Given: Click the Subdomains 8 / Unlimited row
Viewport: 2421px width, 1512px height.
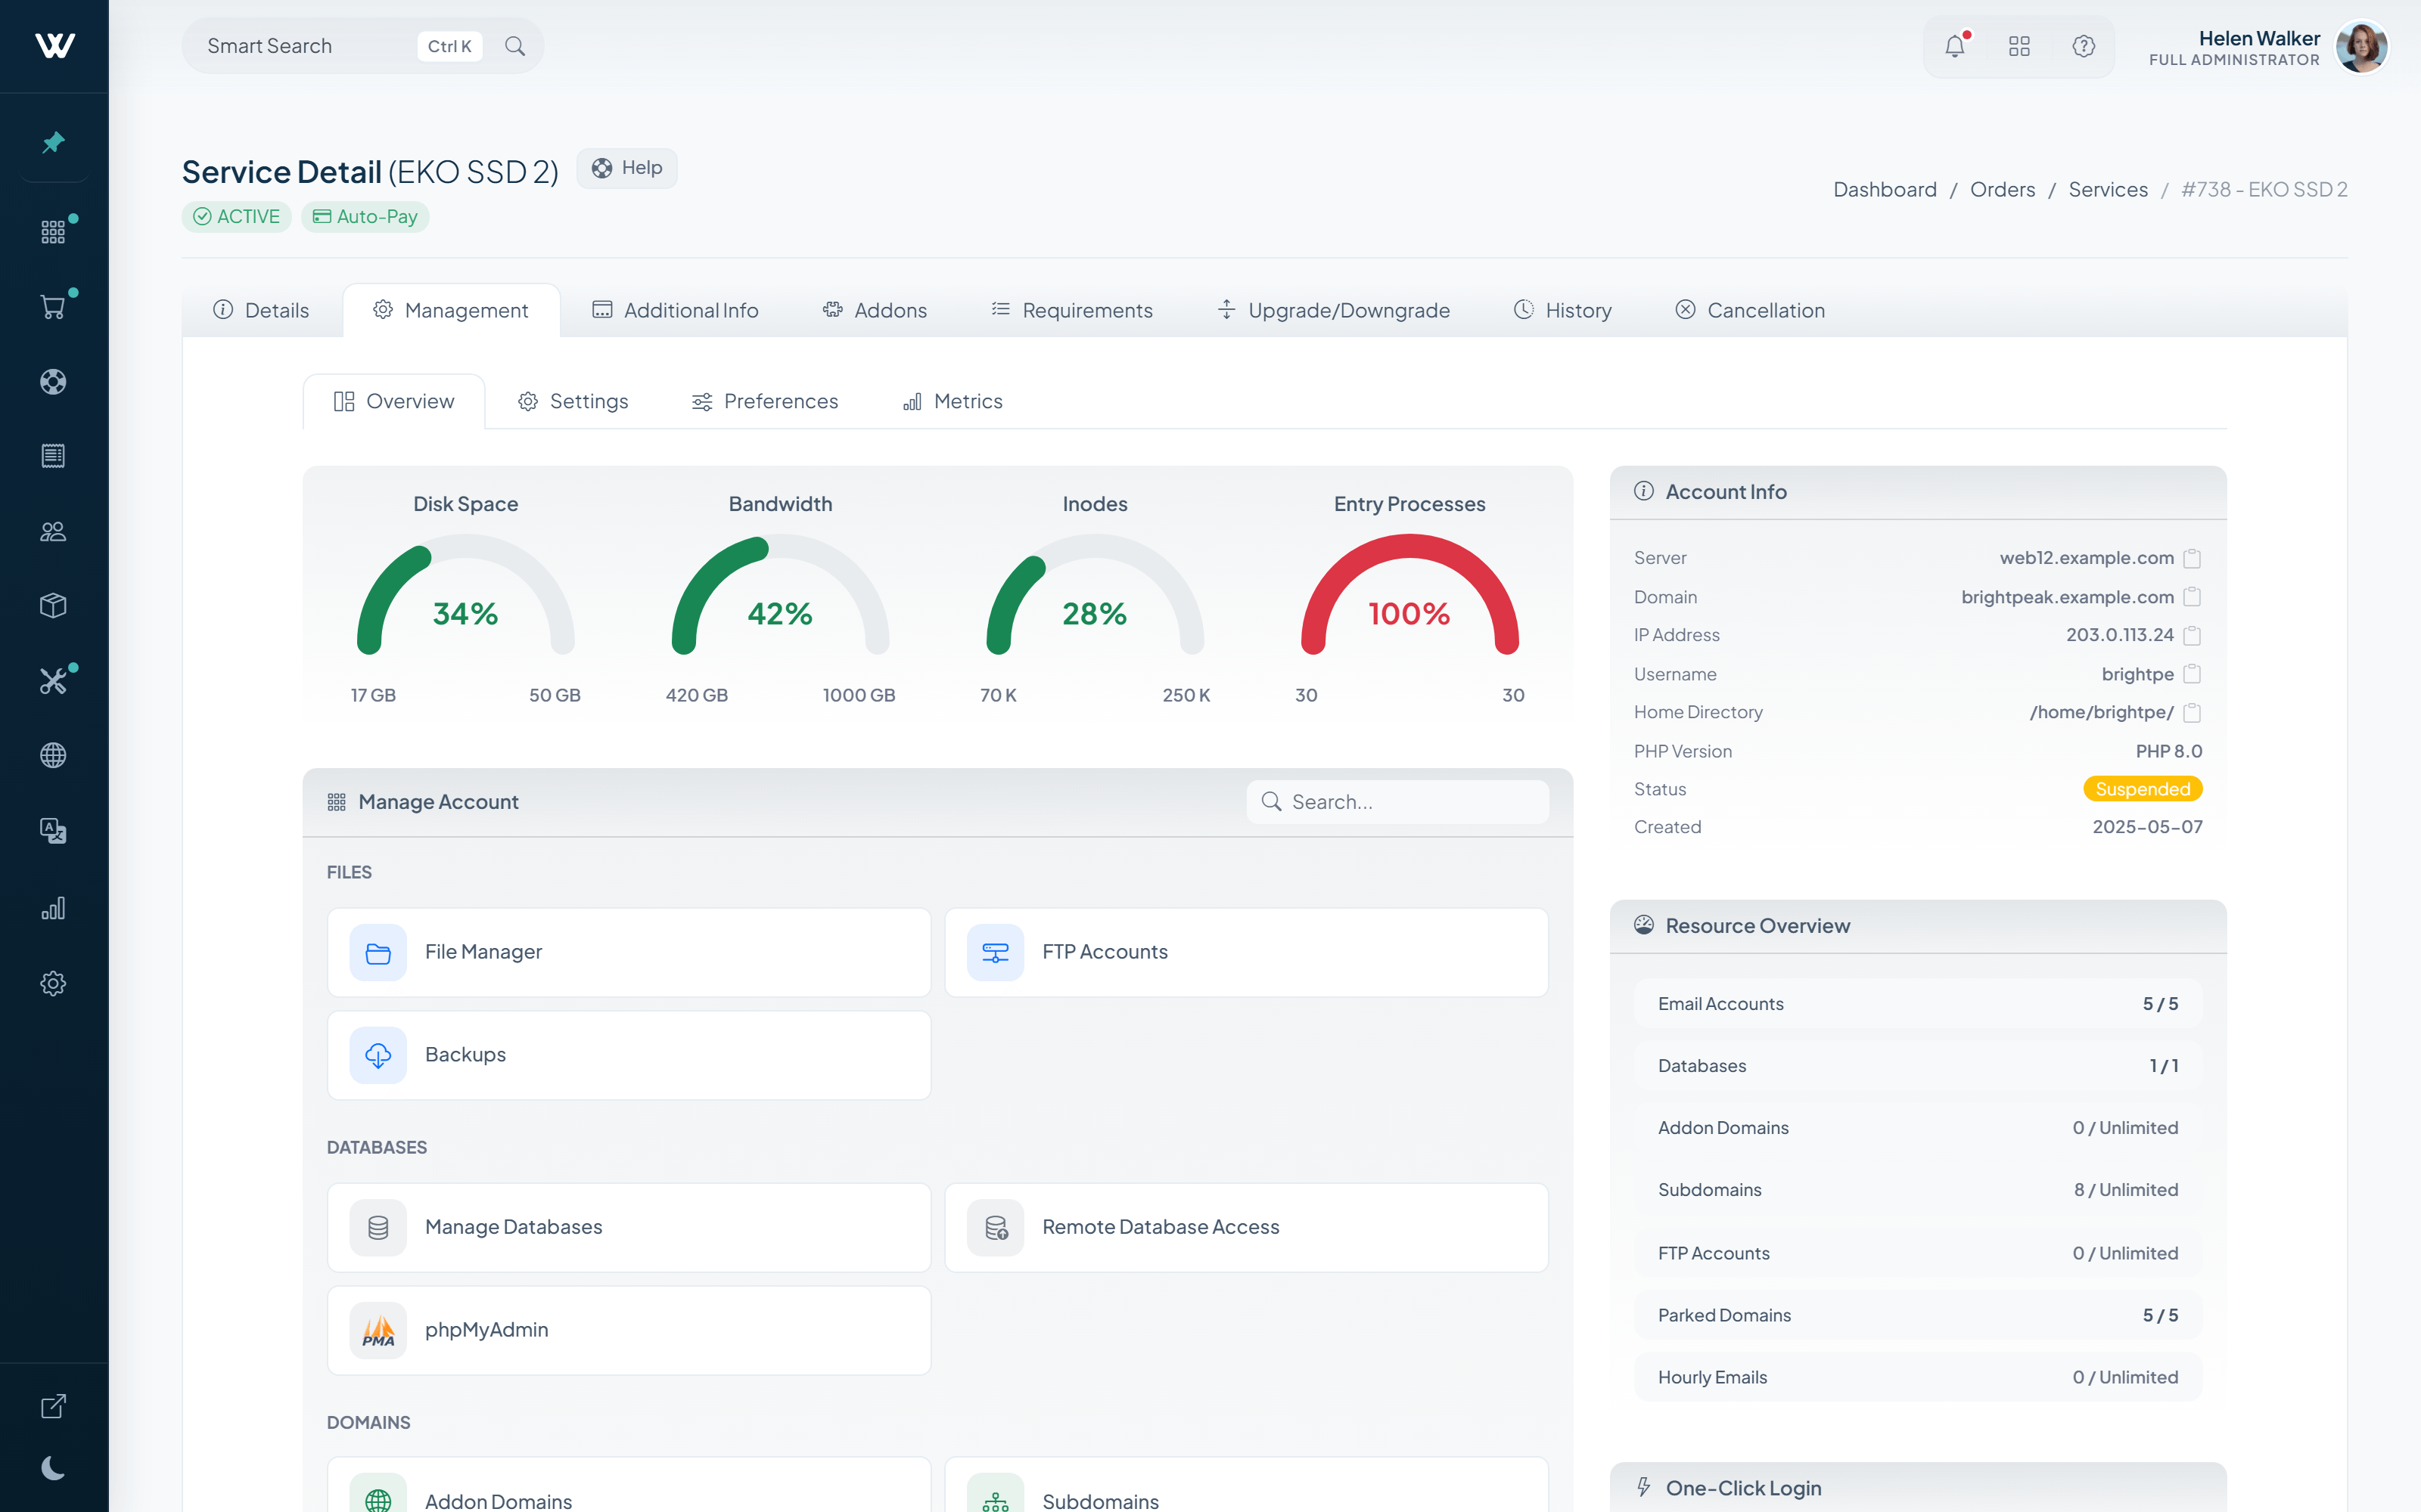Looking at the screenshot, I should click(x=1918, y=1190).
